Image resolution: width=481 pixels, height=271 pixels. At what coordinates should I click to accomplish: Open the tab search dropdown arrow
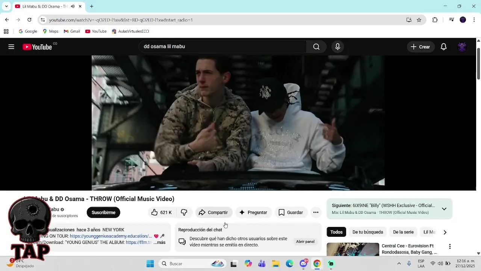tap(6, 6)
